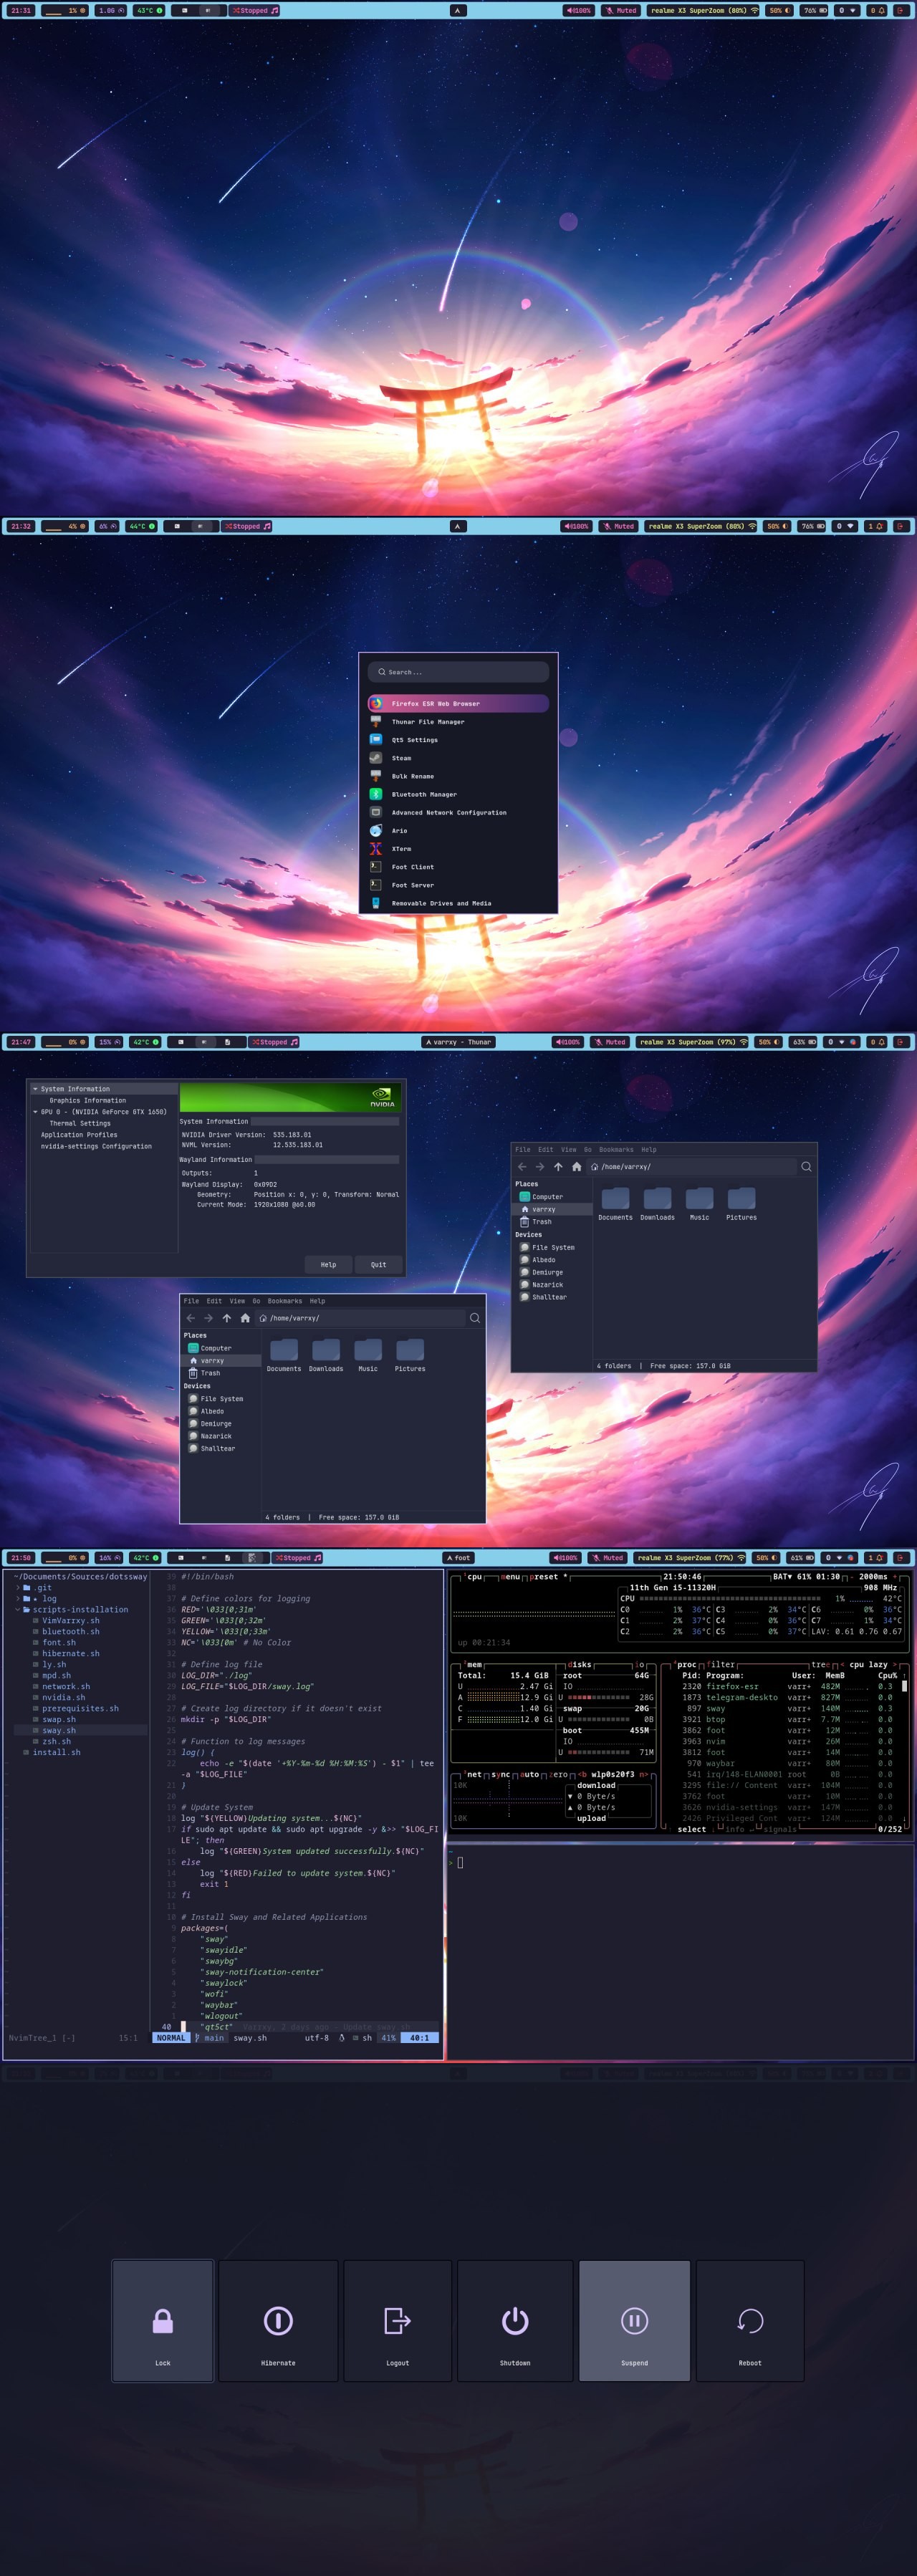Image resolution: width=917 pixels, height=2576 pixels.
Task: Click the 'varrxy - Thunar' window title on bar
Action: 458,1042
